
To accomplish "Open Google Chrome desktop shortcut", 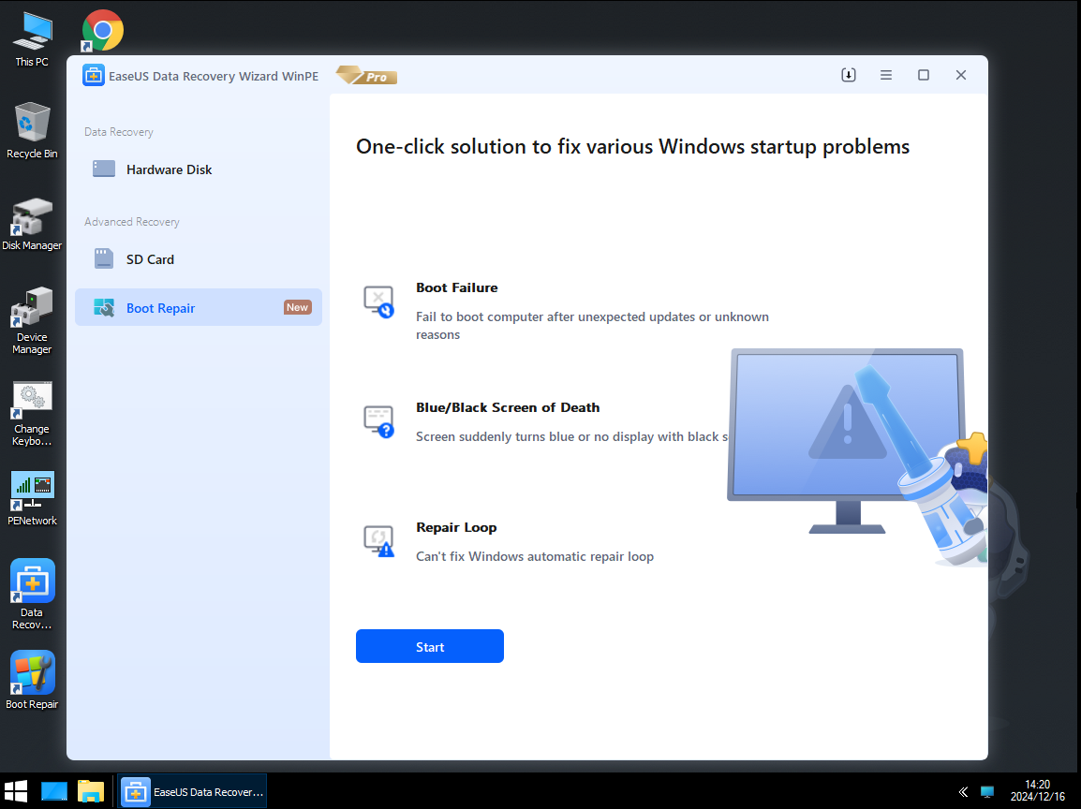I will (x=102, y=30).
